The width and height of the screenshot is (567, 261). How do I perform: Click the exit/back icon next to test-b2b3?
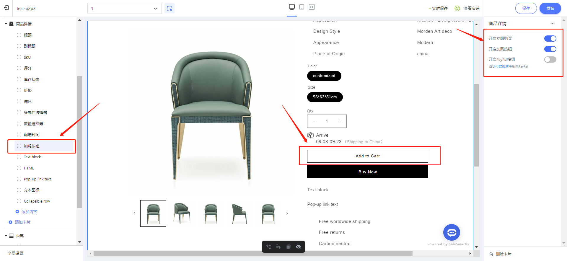6,8
